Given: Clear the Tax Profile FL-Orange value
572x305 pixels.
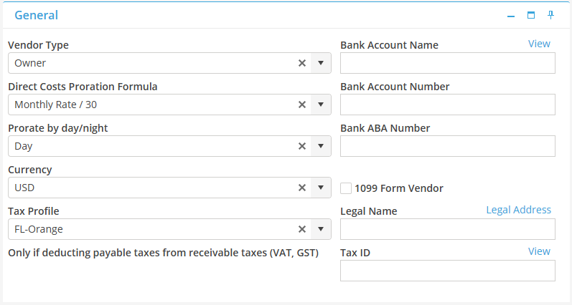Looking at the screenshot, I should tap(302, 229).
